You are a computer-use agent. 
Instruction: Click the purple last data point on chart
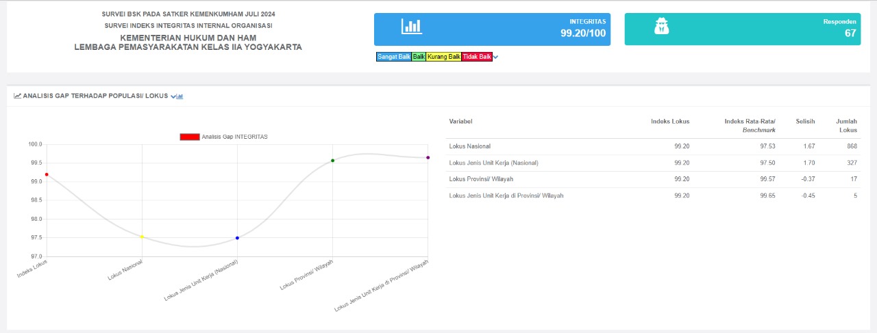point(428,157)
